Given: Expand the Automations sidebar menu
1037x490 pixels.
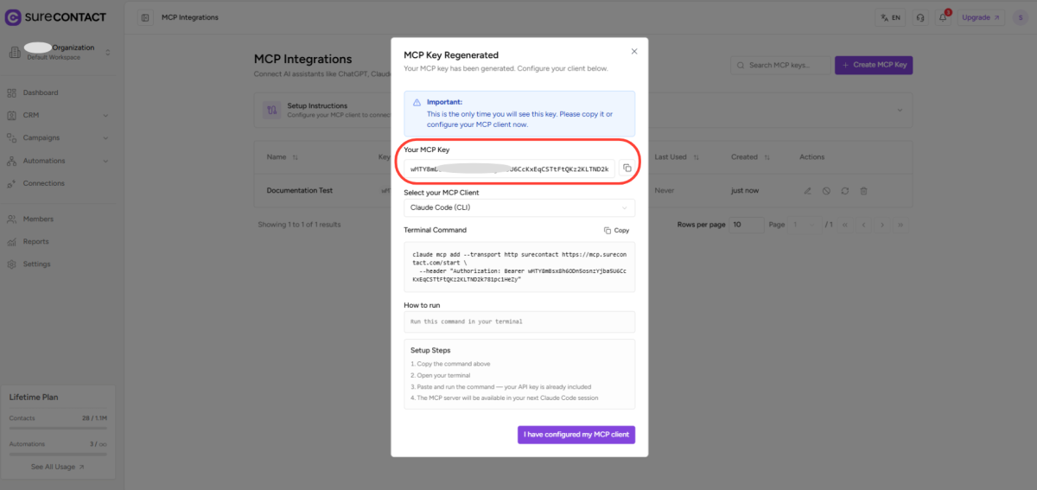Looking at the screenshot, I should 56,161.
